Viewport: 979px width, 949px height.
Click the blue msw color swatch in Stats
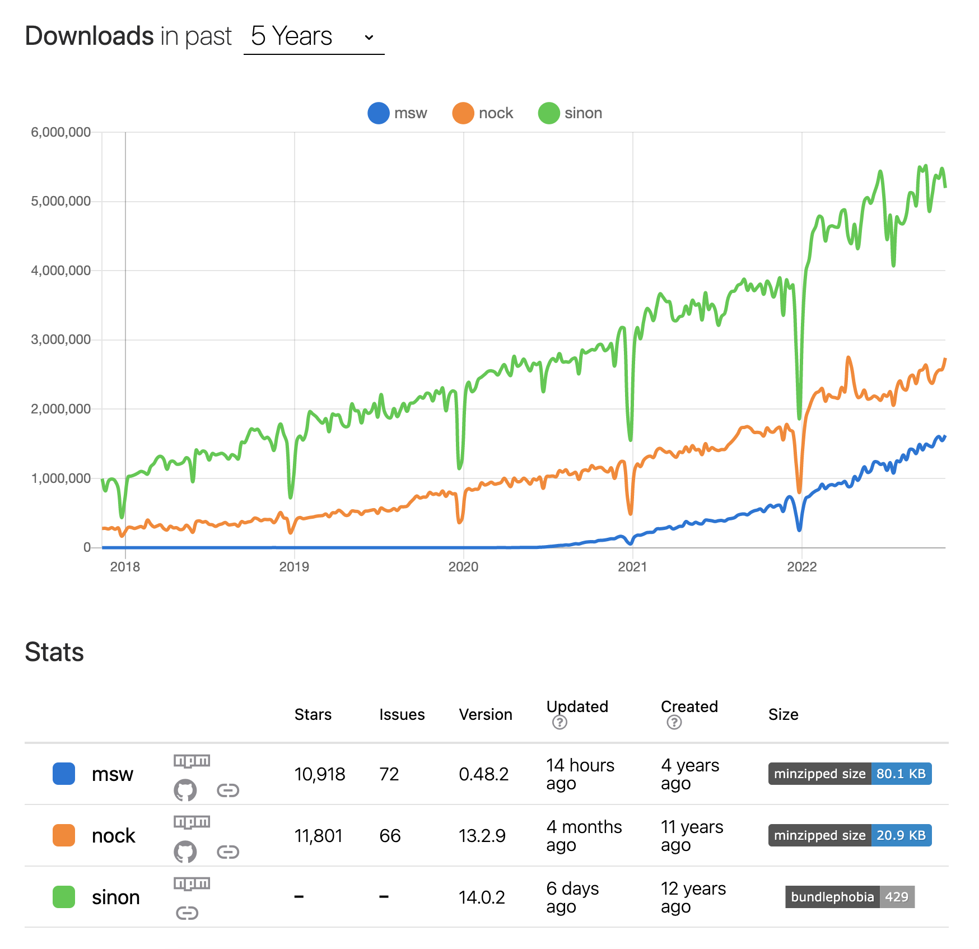(64, 774)
